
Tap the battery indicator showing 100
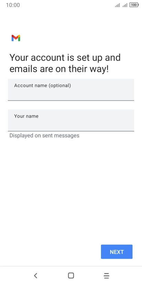(x=134, y=5)
